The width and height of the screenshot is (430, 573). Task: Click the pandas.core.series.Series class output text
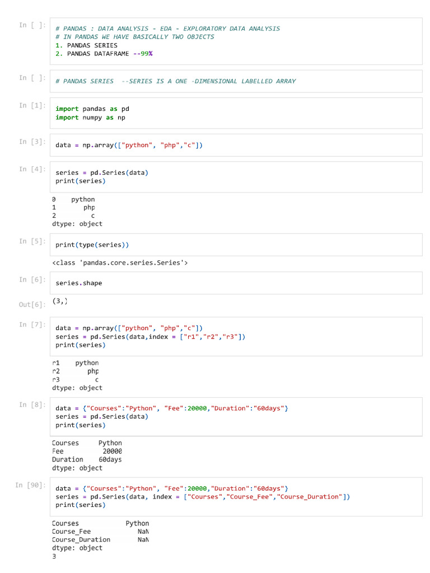(x=120, y=263)
